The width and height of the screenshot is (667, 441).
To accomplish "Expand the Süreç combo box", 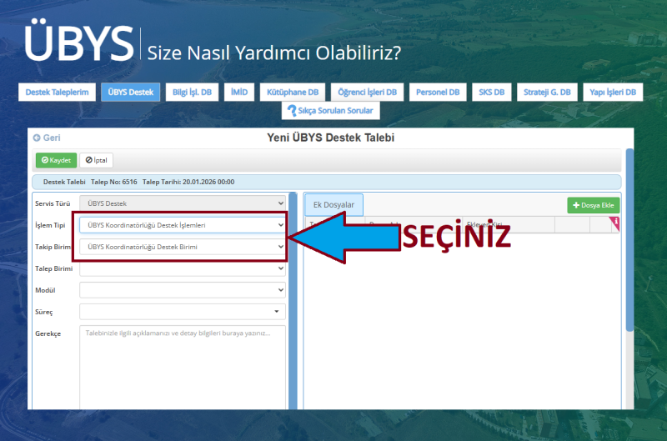I will point(182,311).
